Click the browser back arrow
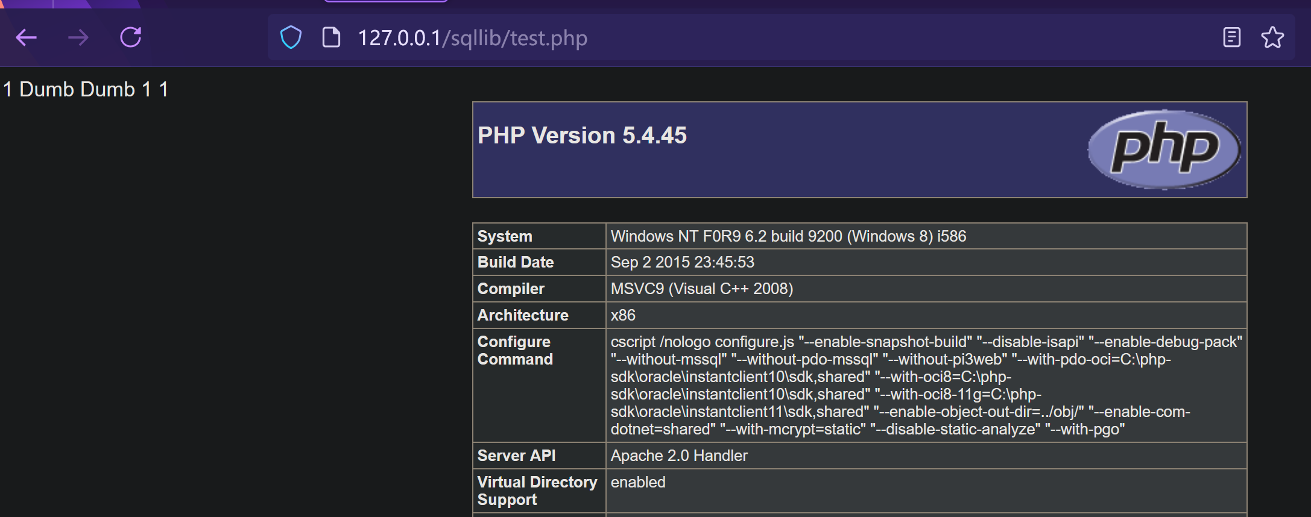 [x=27, y=38]
